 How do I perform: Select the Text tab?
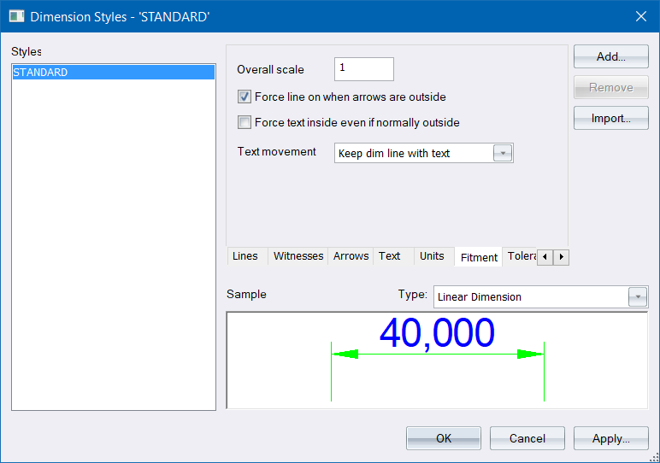(x=390, y=256)
